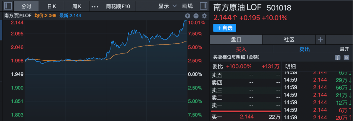Switch to 周K weekly chart tab
The width and height of the screenshot is (353, 121).
(76, 6)
